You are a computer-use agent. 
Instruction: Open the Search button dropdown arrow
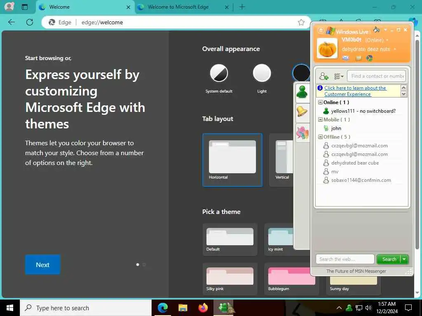pos(404,259)
